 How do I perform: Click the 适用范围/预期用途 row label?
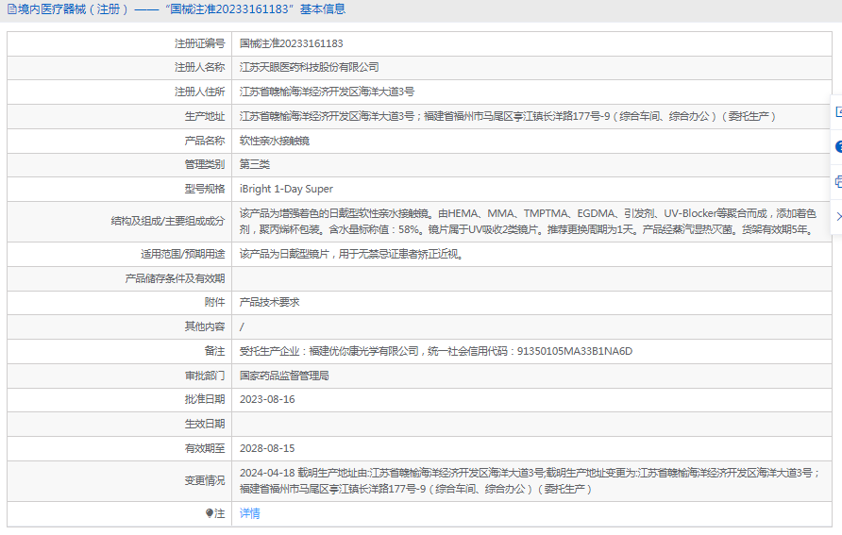coord(183,254)
